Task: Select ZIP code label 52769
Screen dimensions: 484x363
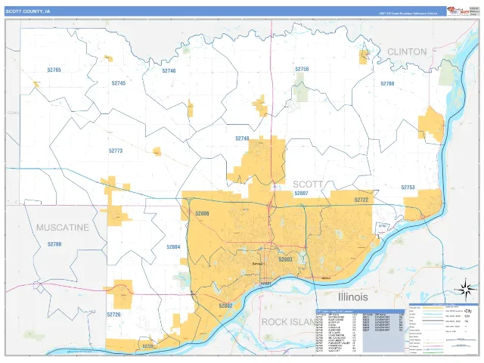Action: pos(54,244)
